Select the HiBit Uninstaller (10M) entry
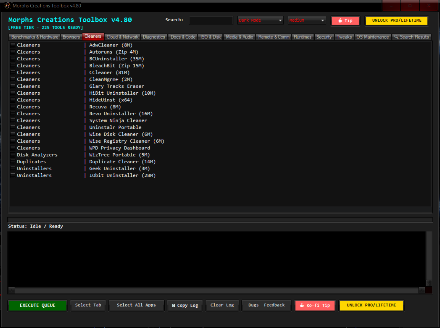 pos(220,93)
